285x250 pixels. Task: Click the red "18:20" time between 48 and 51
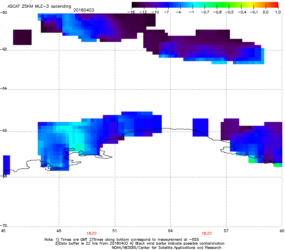point(91,233)
